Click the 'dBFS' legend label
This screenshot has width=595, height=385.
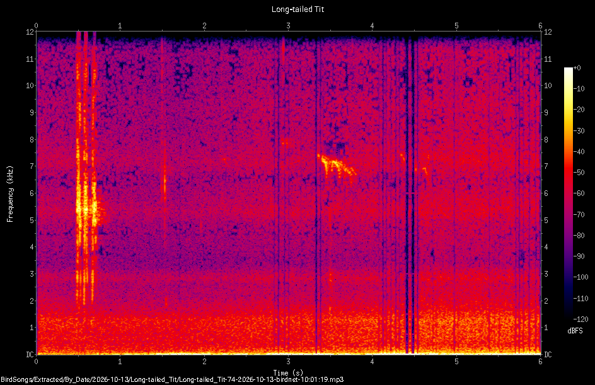[575, 331]
